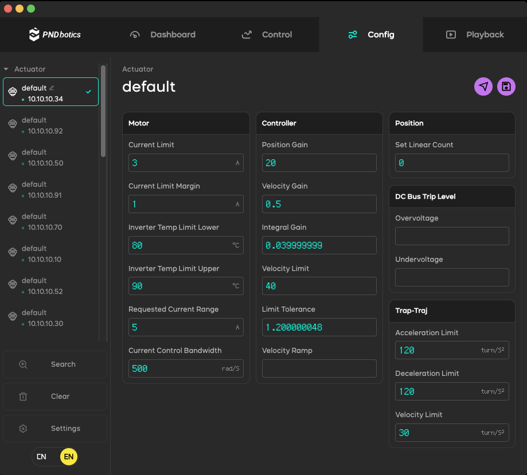Image resolution: width=527 pixels, height=475 pixels.
Task: Click the Trap-Traj panel header
Action: tap(452, 311)
